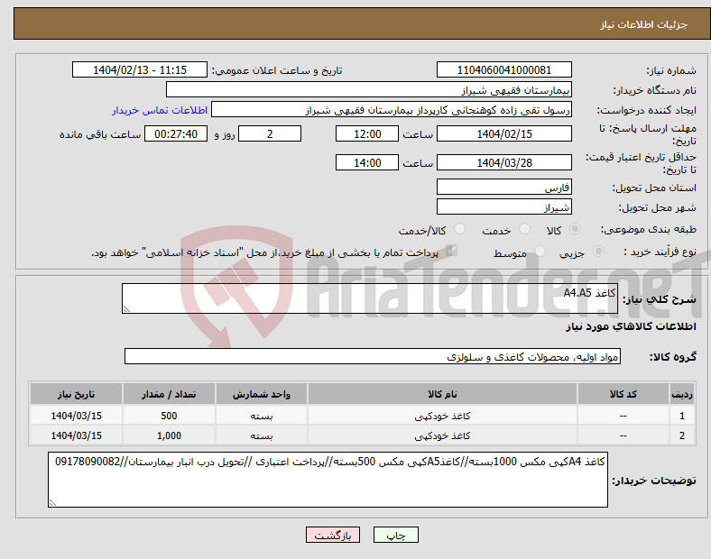Image resolution: width=711 pixels, height=559 pixels.
Task: Click the validity time field 14:00
Action: pyautogui.click(x=367, y=162)
